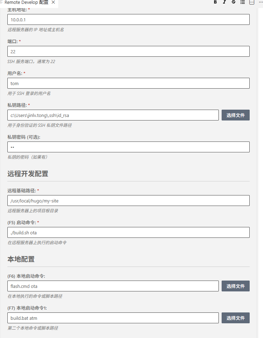
Task: Insert a bullet list
Action: coord(242,2)
